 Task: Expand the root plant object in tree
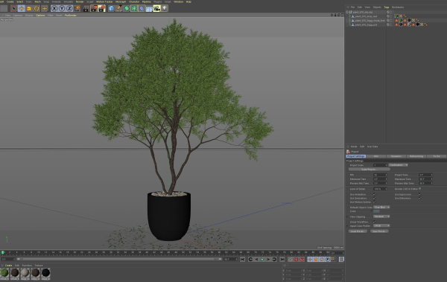click(347, 12)
